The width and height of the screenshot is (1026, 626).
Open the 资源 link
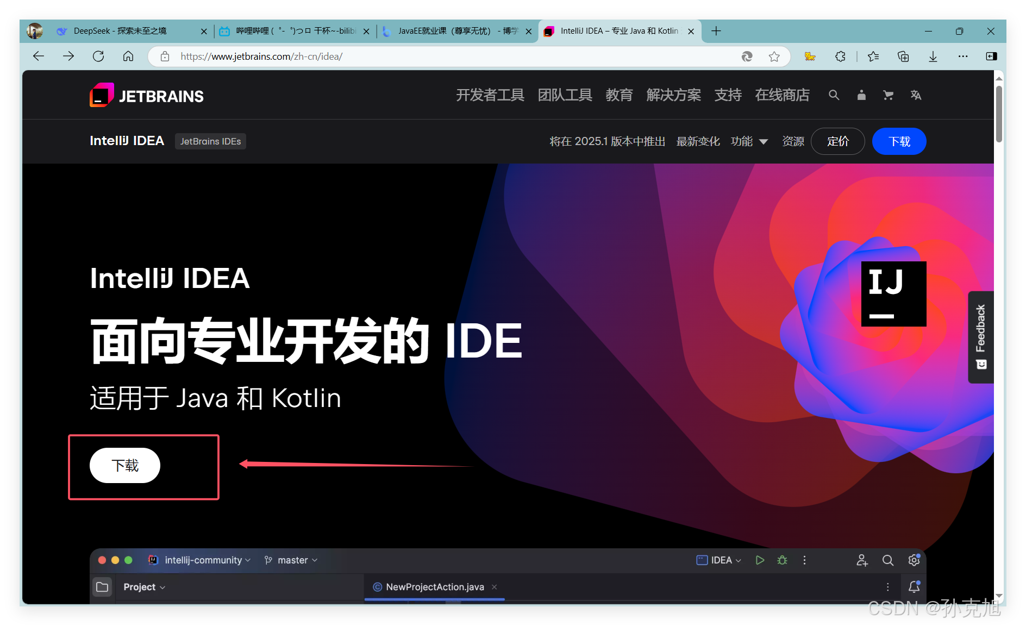[793, 141]
